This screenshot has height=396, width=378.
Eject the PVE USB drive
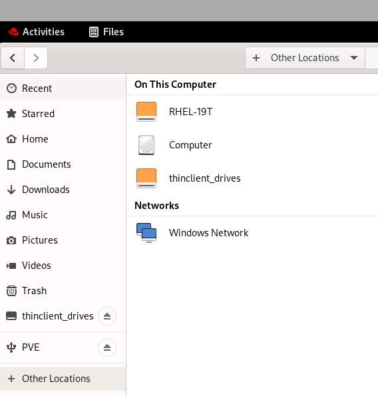point(107,347)
